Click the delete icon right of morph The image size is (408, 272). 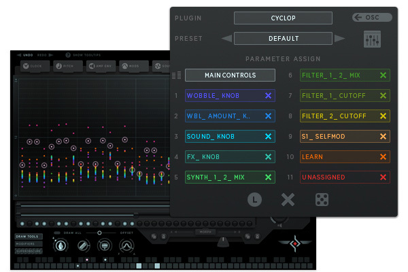pyautogui.click(x=257, y=237)
